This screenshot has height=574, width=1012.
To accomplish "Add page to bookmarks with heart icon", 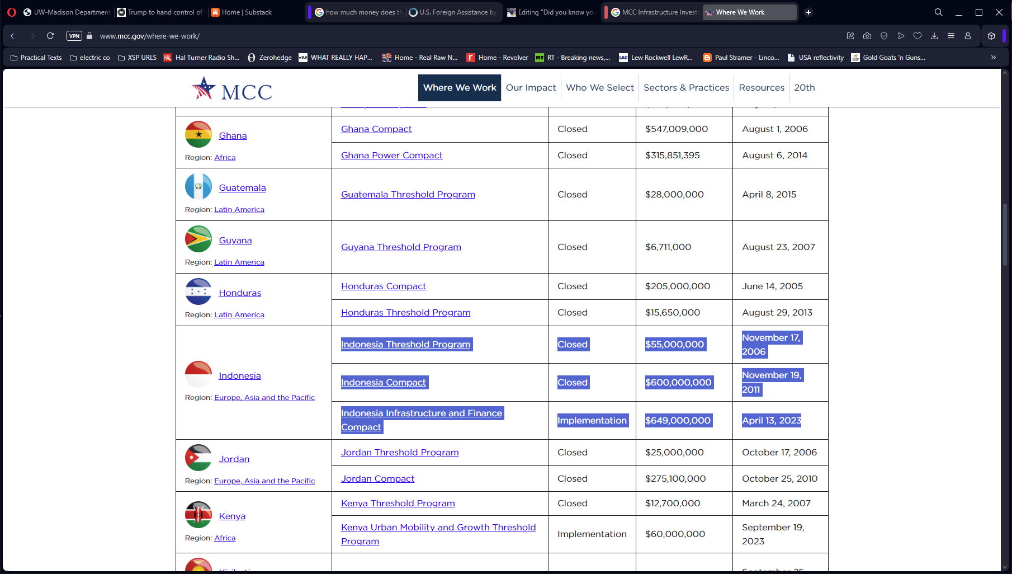I will (x=918, y=36).
